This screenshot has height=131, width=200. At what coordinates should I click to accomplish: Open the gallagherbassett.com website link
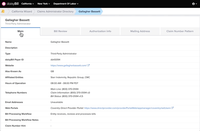click(x=68, y=65)
